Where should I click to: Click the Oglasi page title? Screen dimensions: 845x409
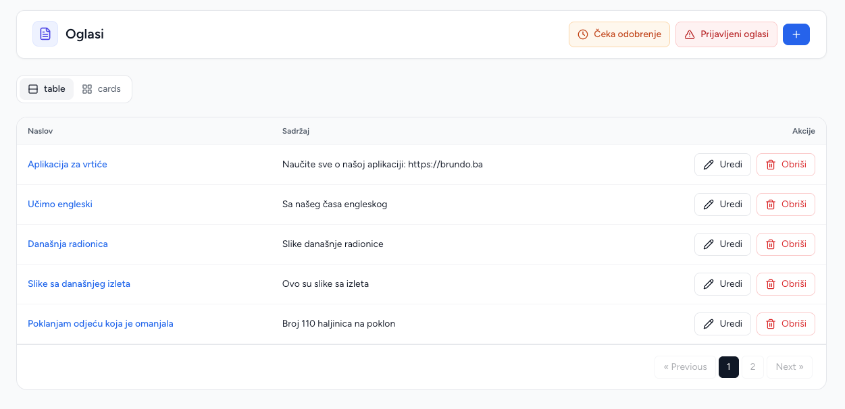click(84, 34)
